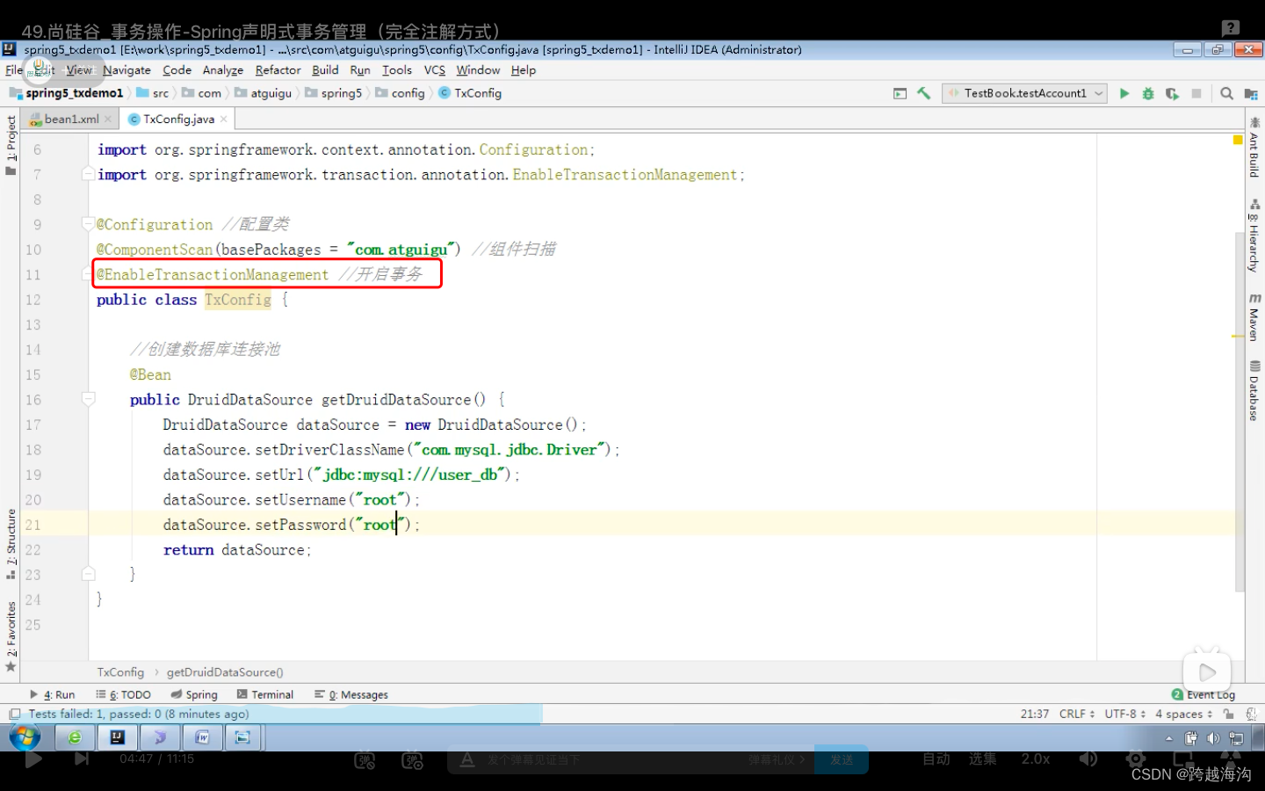Click the Build Project hammer icon
This screenshot has width=1265, height=791.
tap(923, 93)
